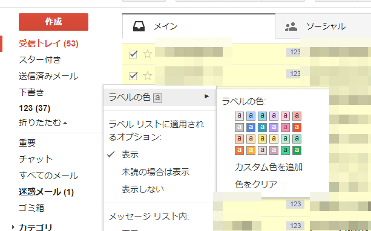The height and width of the screenshot is (231, 371).
Task: Click the 123 label chip in first email row
Action: (294, 52)
